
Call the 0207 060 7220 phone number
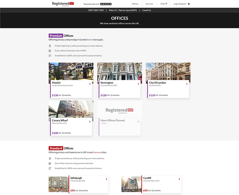(x=96, y=10)
